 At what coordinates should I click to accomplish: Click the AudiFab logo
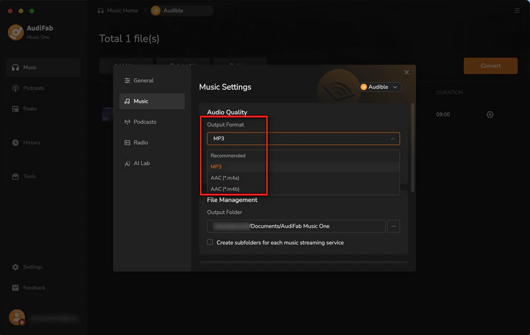click(x=15, y=32)
